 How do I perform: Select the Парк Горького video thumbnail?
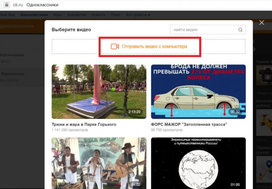99,92
